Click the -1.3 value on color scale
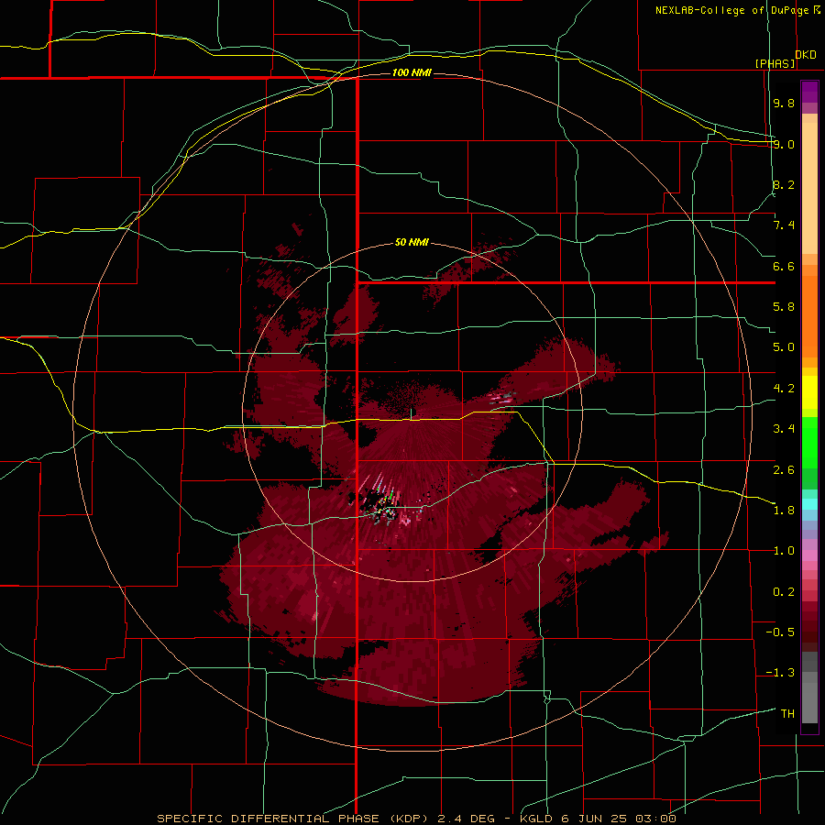825x825 pixels. point(780,673)
